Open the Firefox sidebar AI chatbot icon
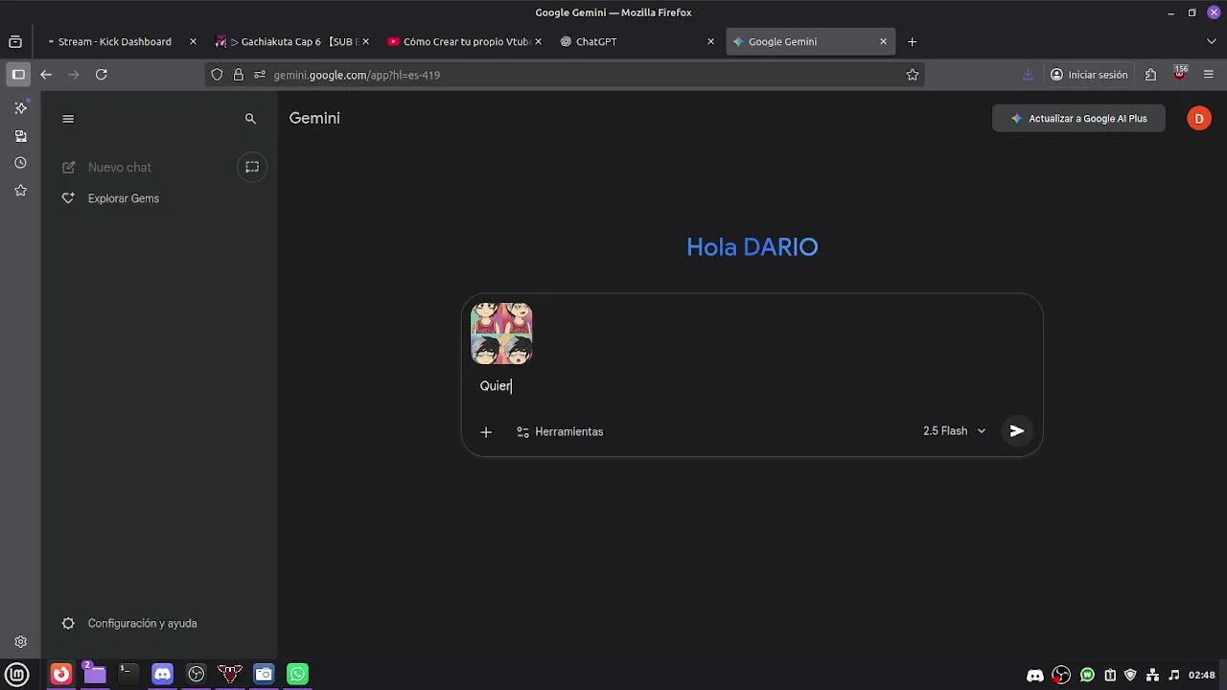 pos(20,108)
